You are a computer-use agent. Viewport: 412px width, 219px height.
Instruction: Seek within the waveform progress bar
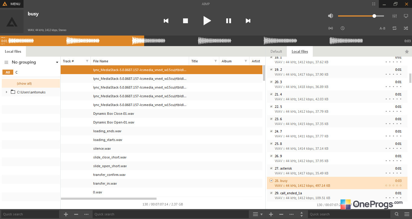click(206, 41)
